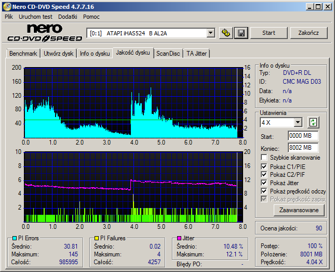Click Postęp value 100 %
This screenshot has height=272, width=335.
[x=315, y=245]
